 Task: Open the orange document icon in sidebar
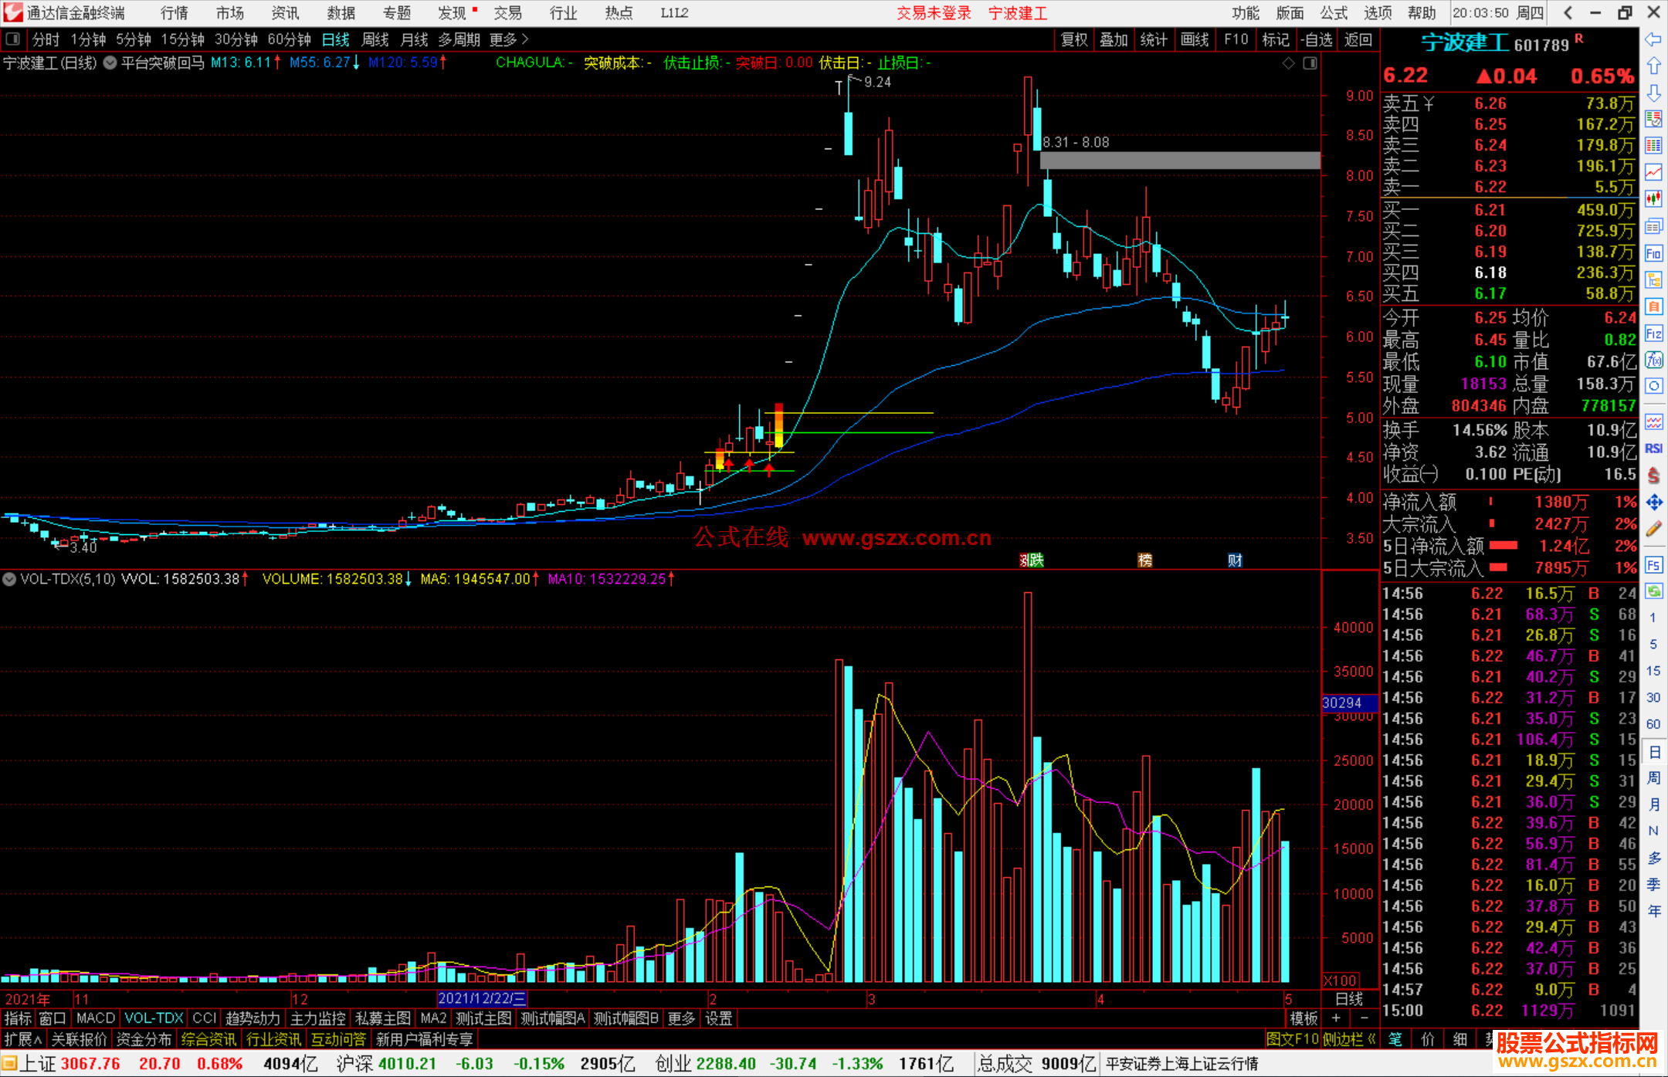pos(1653,307)
